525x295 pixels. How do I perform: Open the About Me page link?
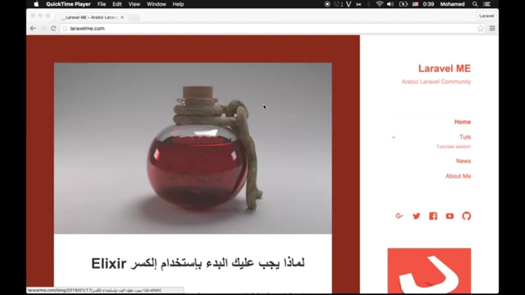click(x=458, y=176)
